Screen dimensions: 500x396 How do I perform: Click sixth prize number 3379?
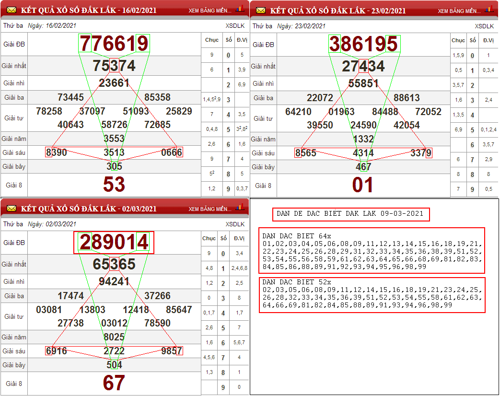421,153
